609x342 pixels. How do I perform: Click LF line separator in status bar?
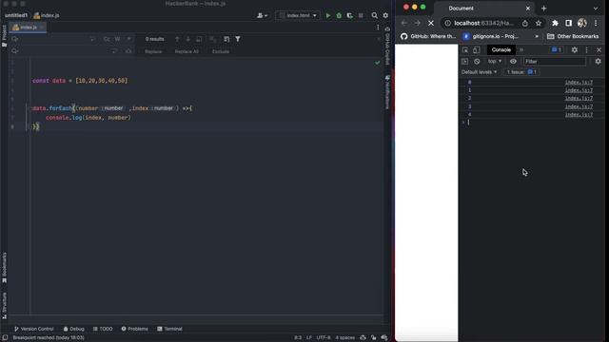pos(309,338)
